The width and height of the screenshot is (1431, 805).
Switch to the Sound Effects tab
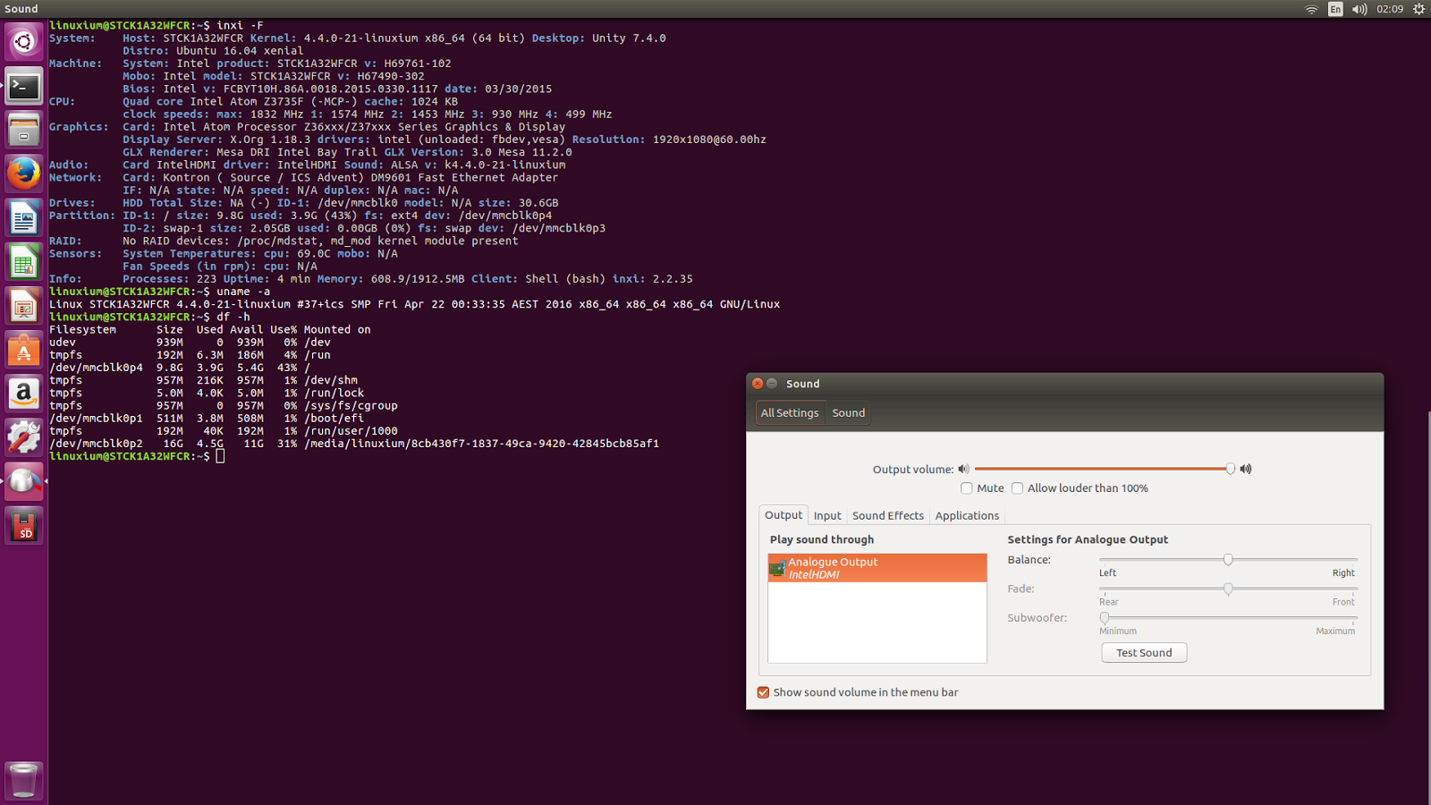click(888, 516)
